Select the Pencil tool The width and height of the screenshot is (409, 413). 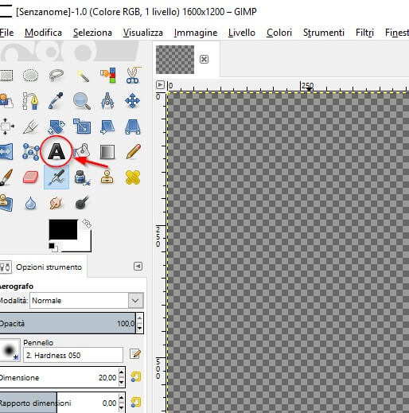click(x=134, y=151)
